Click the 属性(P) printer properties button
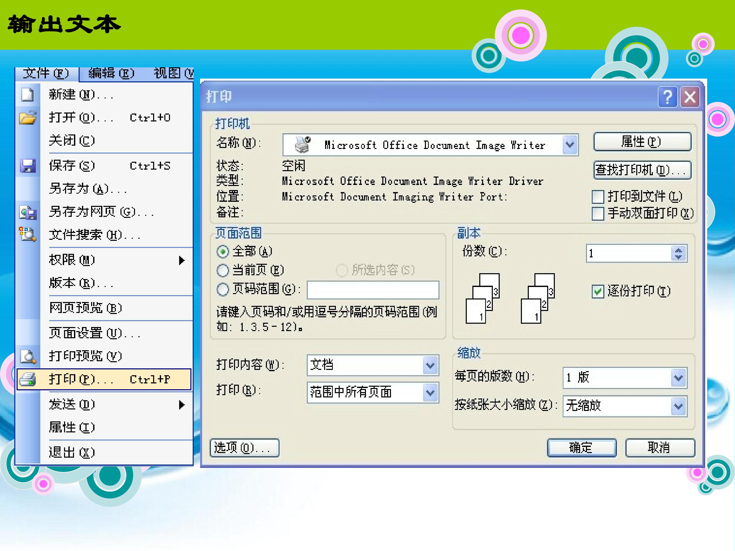 point(642,142)
